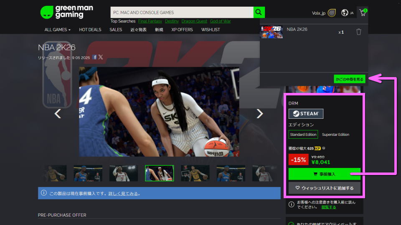The image size is (401, 225).
Task: Select Standard Edition
Action: click(x=303, y=135)
